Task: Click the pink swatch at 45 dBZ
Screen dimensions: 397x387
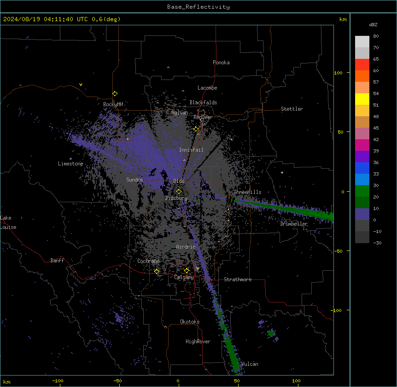Action: pyautogui.click(x=362, y=133)
